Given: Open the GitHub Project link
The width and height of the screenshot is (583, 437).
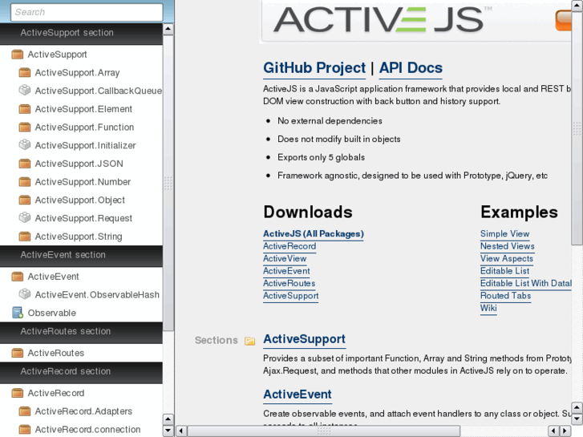Looking at the screenshot, I should pos(314,68).
